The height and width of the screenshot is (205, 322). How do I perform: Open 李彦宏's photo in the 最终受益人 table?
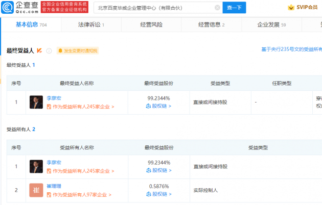tap(36, 102)
